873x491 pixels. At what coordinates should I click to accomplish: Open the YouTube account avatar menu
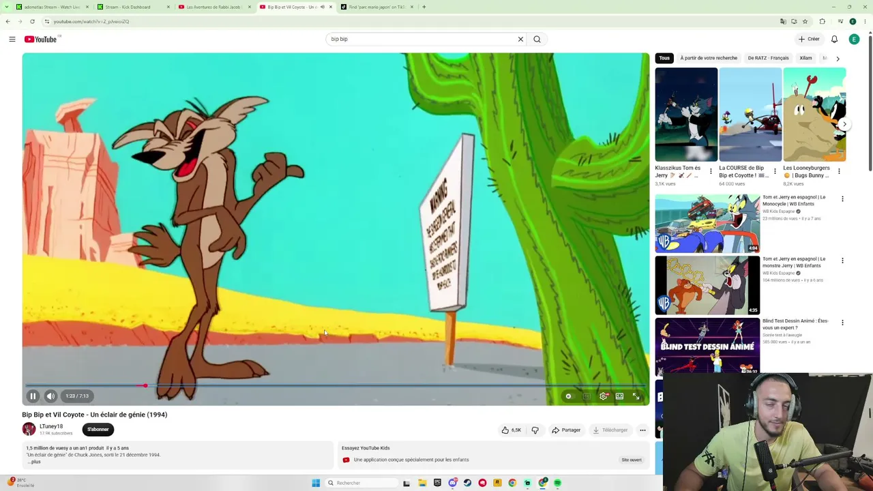click(854, 40)
